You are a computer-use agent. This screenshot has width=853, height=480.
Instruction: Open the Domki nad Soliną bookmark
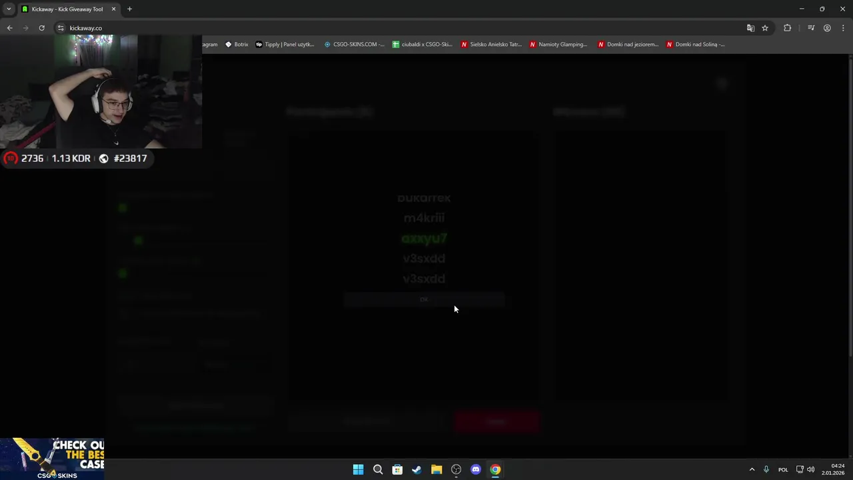pos(696,45)
